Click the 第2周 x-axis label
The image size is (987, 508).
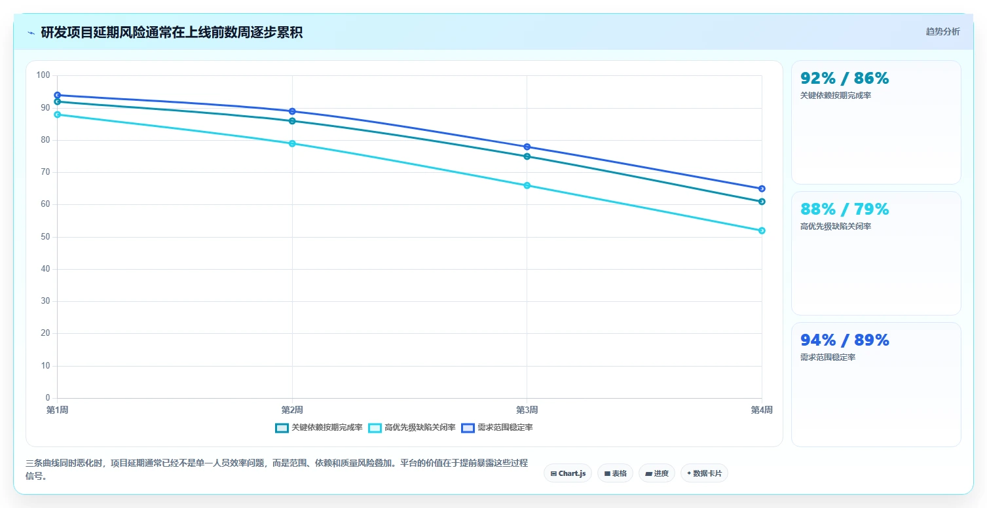pos(292,410)
